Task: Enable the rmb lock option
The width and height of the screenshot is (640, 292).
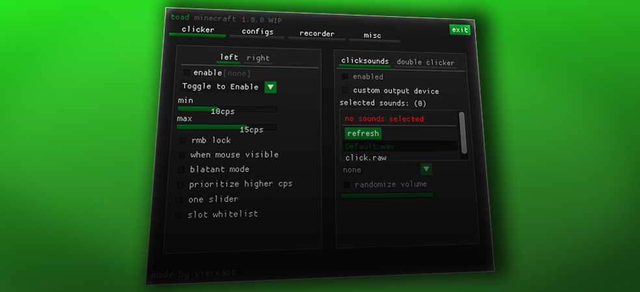Action: (x=183, y=140)
